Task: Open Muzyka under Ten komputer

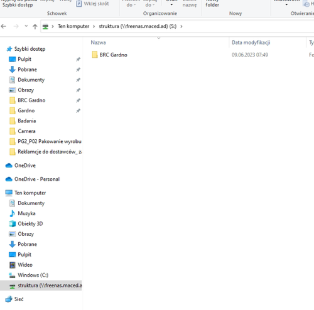Action: point(26,213)
